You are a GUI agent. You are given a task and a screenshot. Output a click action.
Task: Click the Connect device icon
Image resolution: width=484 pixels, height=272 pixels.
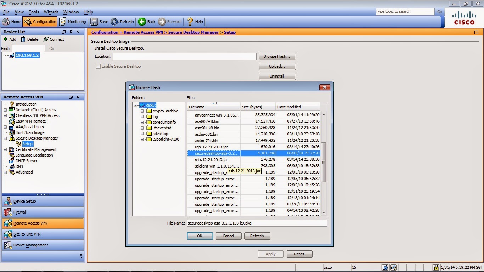tap(46, 39)
